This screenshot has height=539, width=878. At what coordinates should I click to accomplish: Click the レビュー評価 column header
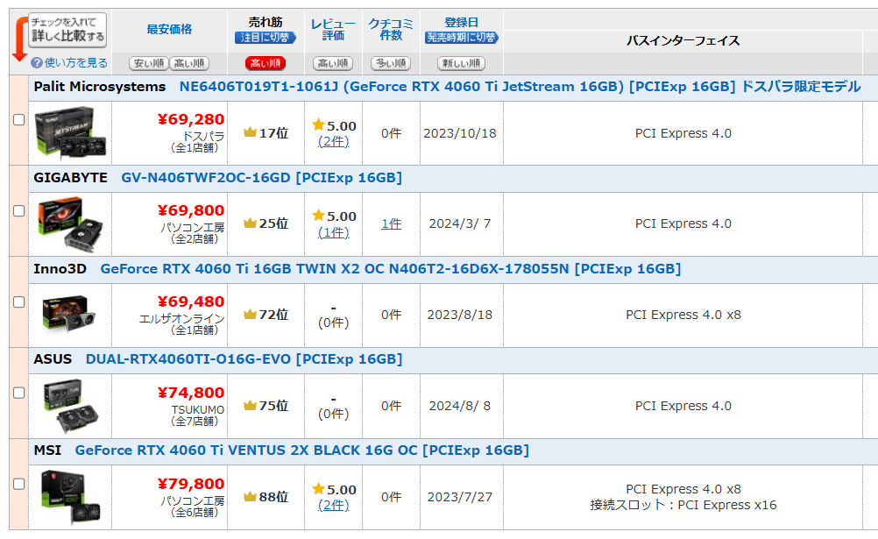(x=333, y=30)
